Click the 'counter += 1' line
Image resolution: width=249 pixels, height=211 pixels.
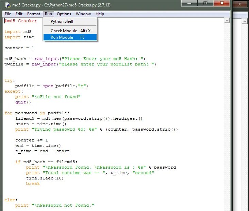(x=31, y=140)
